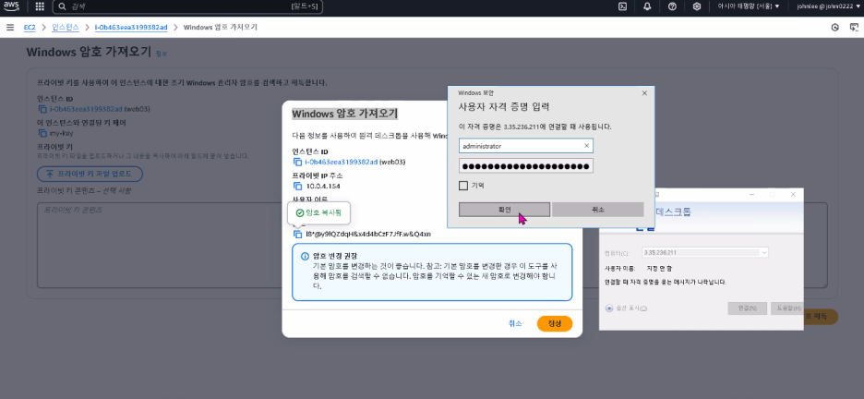Viewport: 864px width, 399px height.
Task: Launch CloudShell from the top bar
Action: pos(623,6)
